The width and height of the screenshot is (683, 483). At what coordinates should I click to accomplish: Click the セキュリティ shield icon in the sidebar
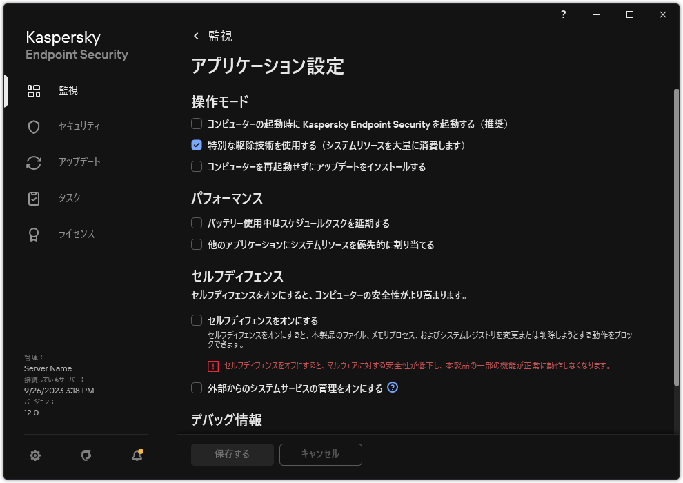point(34,126)
